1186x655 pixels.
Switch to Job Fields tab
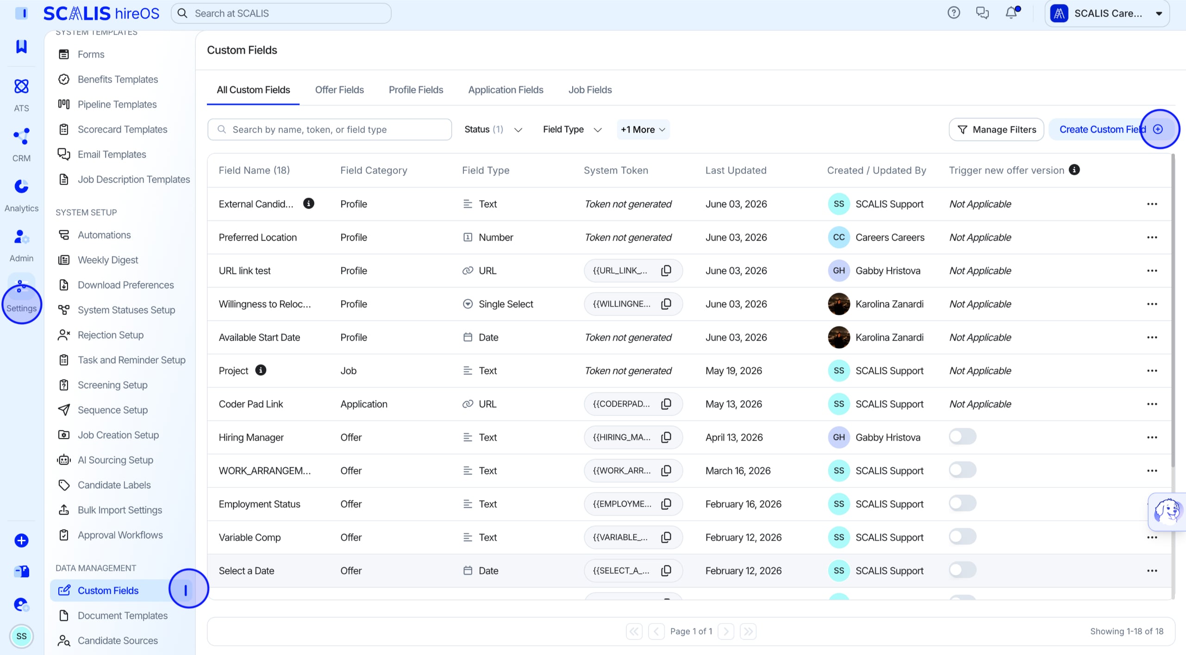[590, 90]
